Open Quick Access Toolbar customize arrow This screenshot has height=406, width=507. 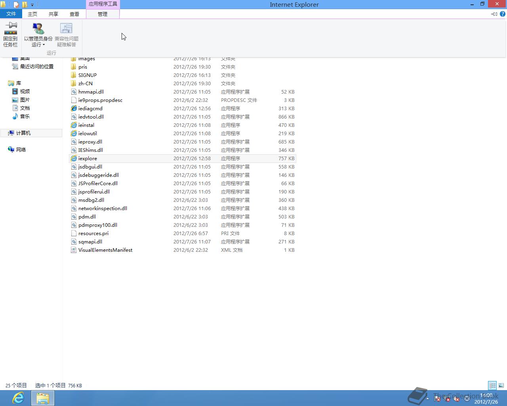(x=32, y=5)
